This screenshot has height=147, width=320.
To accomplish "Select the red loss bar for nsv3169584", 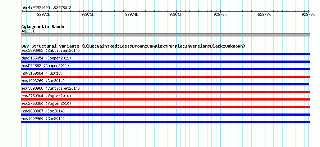I will click(x=165, y=77).
